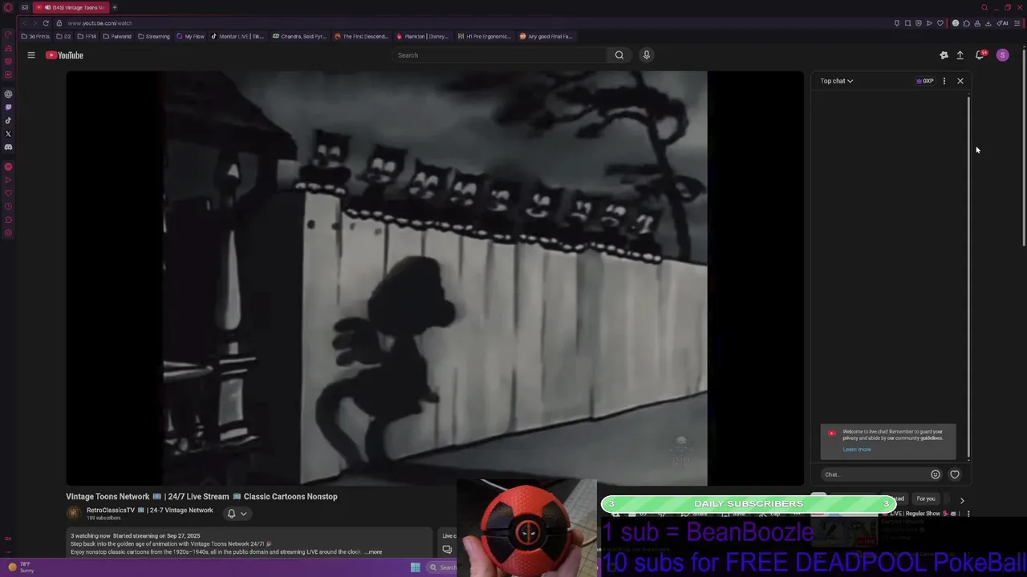1027x577 pixels.
Task: Open the Monitor LIVE TikTok bookmark
Action: [x=237, y=36]
